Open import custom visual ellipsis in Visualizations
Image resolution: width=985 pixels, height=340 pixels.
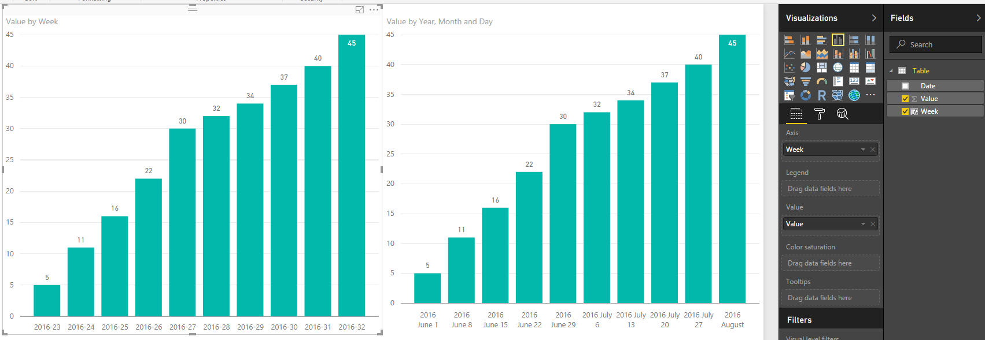click(x=870, y=95)
